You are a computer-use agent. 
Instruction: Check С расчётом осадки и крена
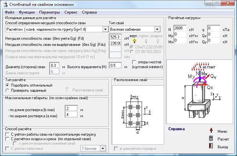[7, 139]
